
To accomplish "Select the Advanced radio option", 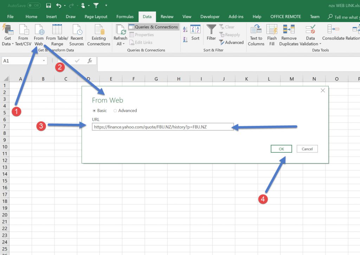I will point(115,110).
